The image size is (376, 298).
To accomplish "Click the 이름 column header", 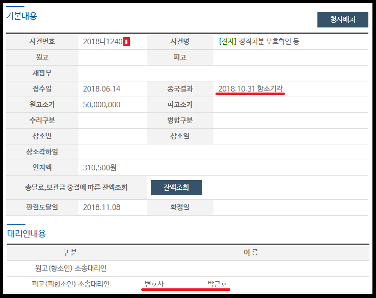I will coord(251,252).
